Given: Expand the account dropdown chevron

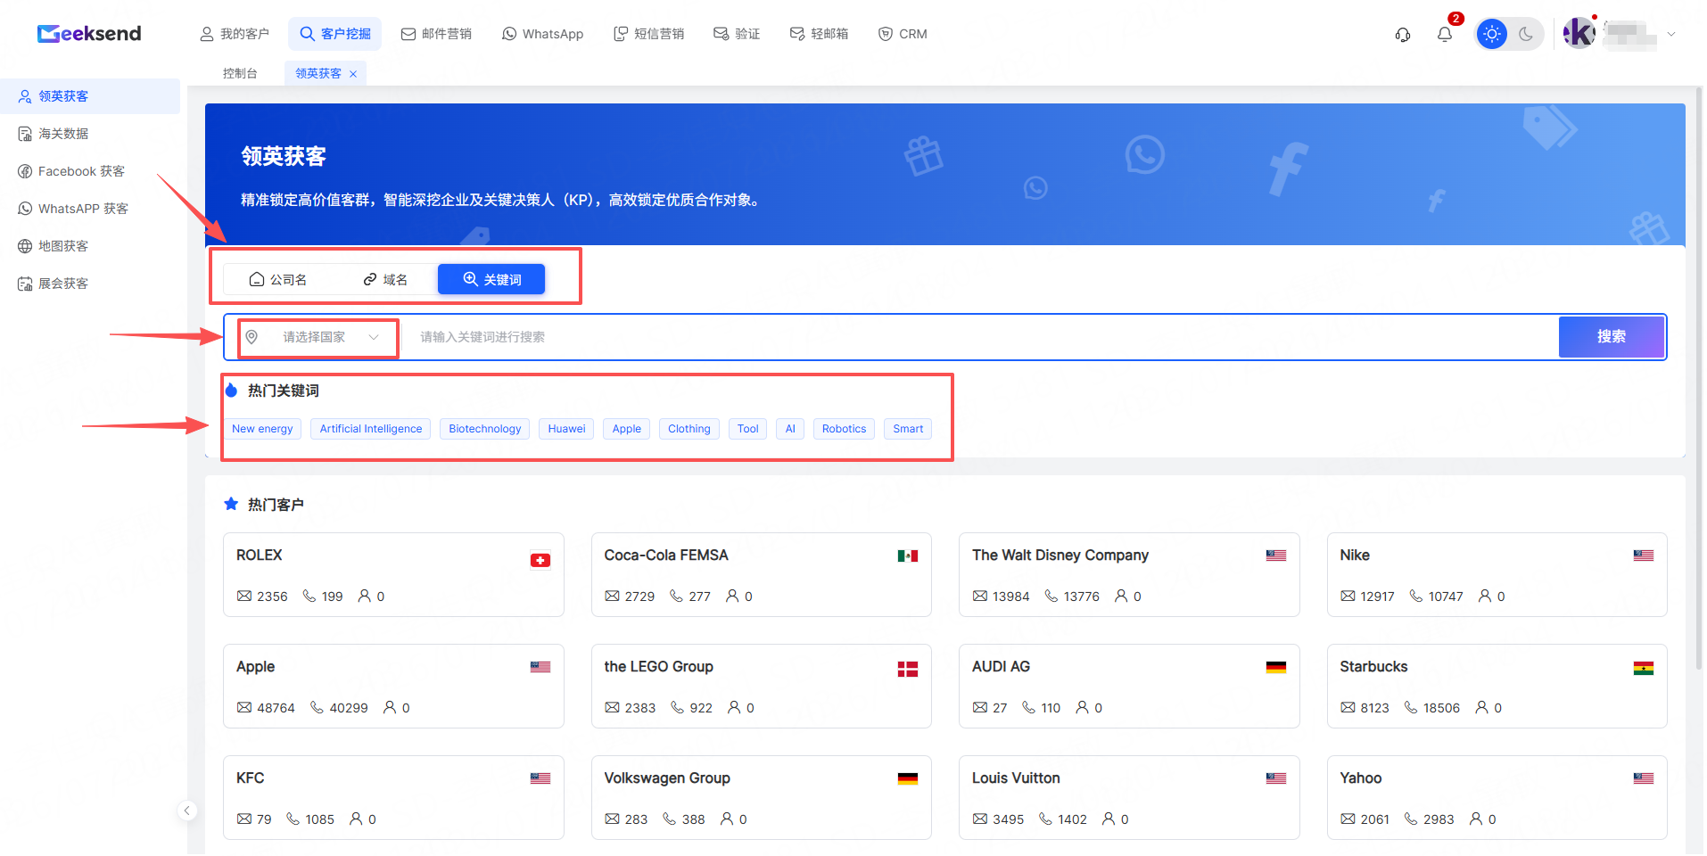Looking at the screenshot, I should point(1671,34).
